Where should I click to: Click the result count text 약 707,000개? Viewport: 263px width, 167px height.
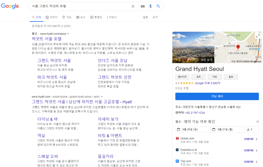coord(52,26)
